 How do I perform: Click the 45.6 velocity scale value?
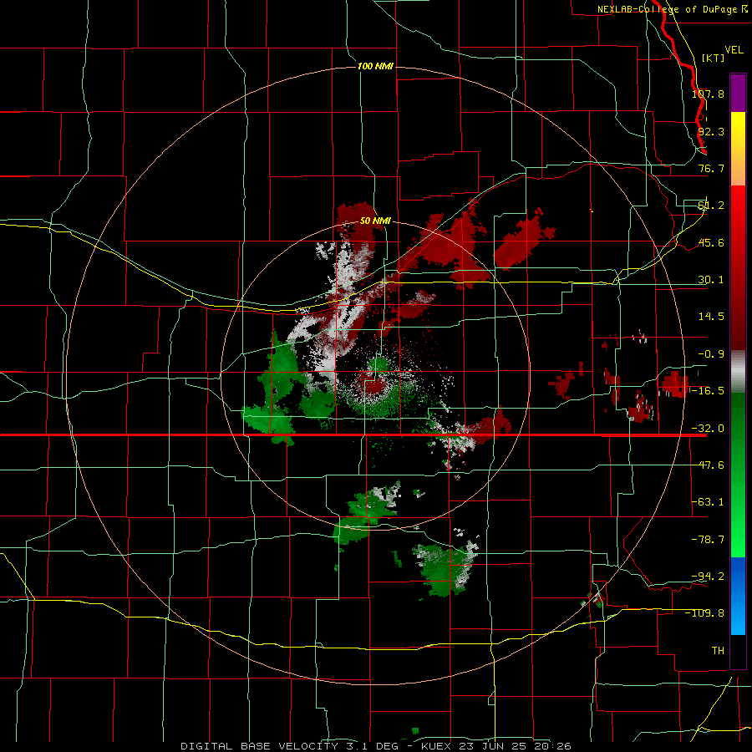click(711, 242)
